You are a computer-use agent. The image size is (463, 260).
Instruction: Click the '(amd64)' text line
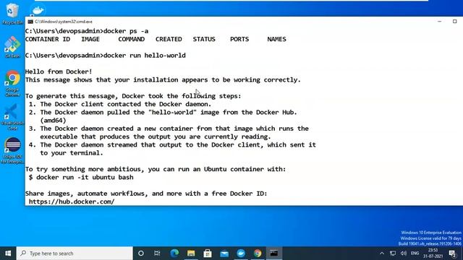coord(53,121)
